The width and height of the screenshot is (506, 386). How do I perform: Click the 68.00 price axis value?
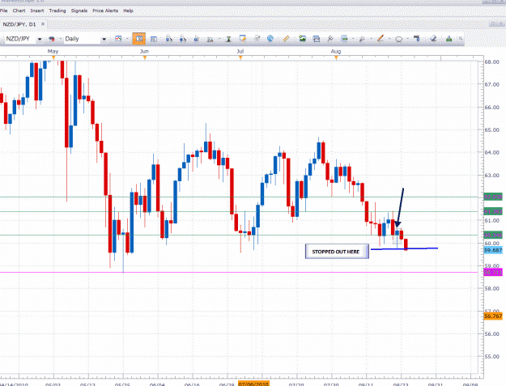(491, 62)
